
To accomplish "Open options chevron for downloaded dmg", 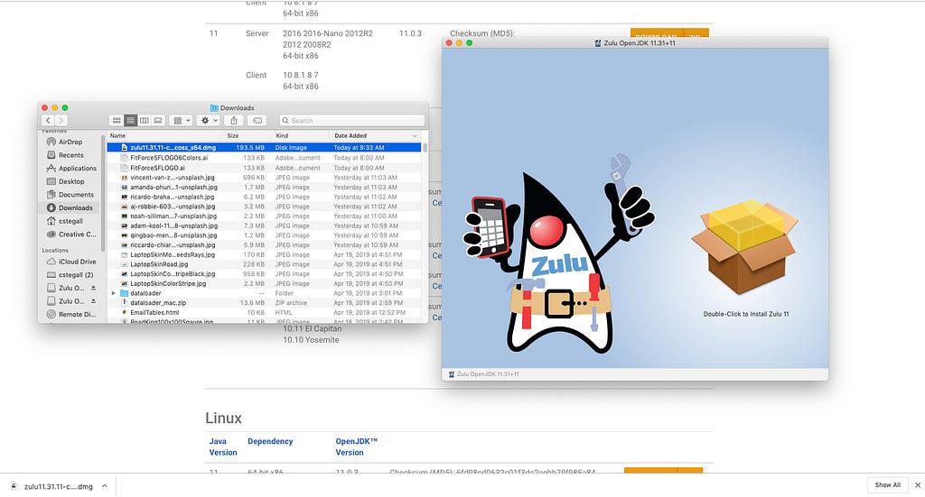I will tap(104, 485).
